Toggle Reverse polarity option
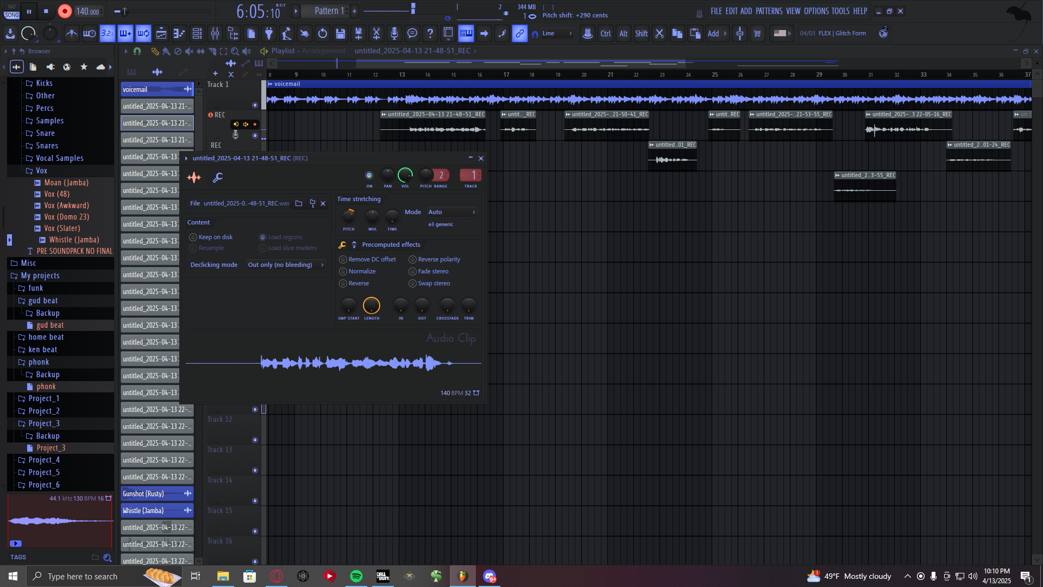This screenshot has height=587, width=1043. pos(413,260)
